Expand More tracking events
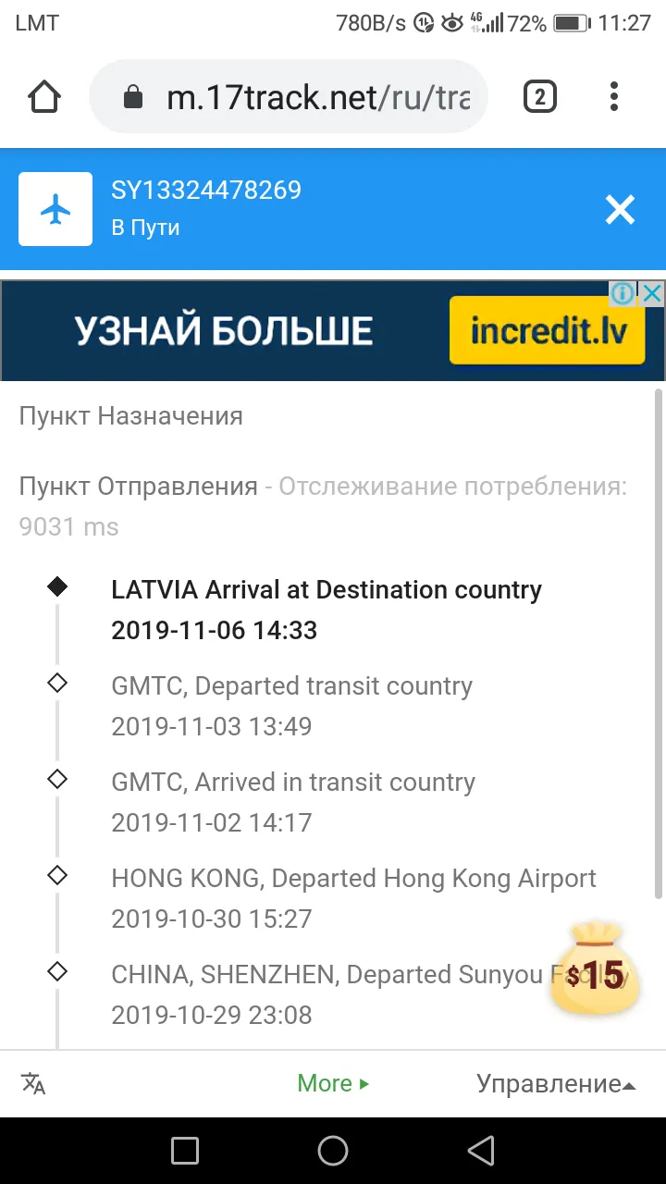666x1184 pixels. tap(333, 1083)
